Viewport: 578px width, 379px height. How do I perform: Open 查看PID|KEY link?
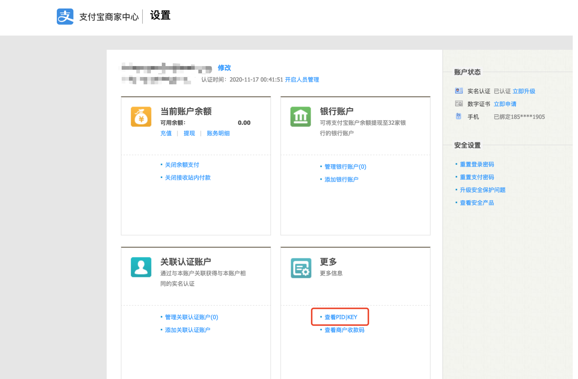341,317
